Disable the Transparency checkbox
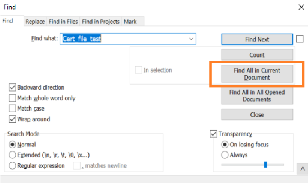The width and height of the screenshot is (308, 183). 213,134
